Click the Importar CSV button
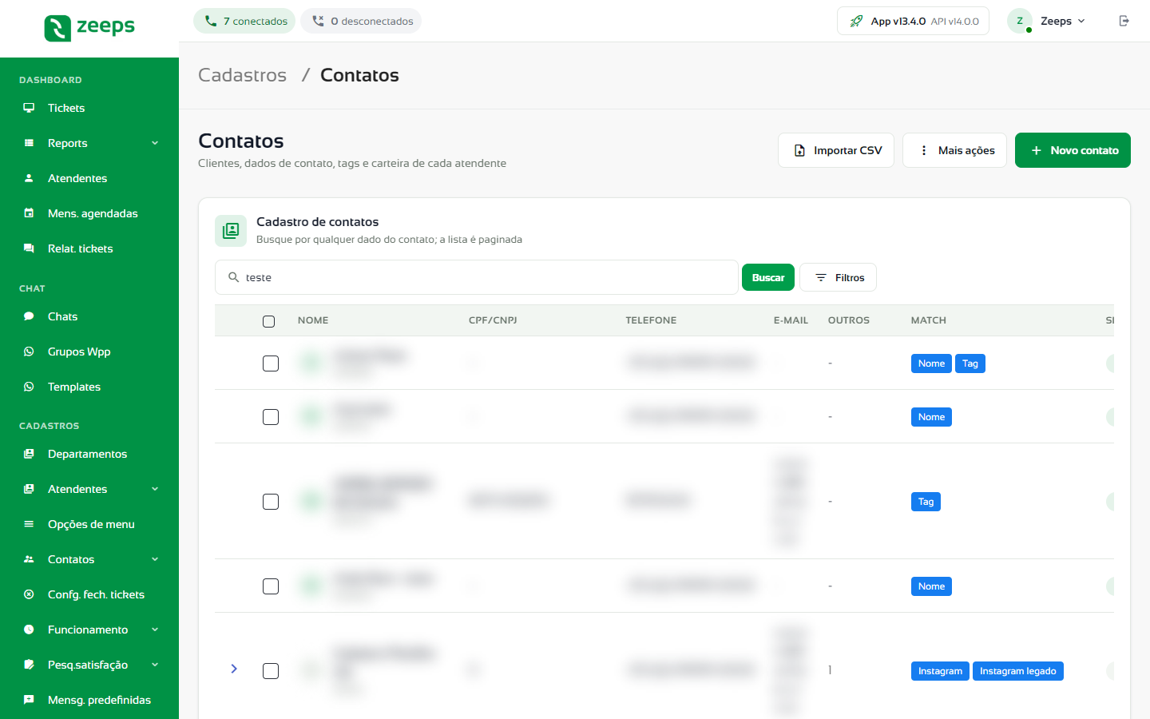The image size is (1150, 719). click(836, 150)
